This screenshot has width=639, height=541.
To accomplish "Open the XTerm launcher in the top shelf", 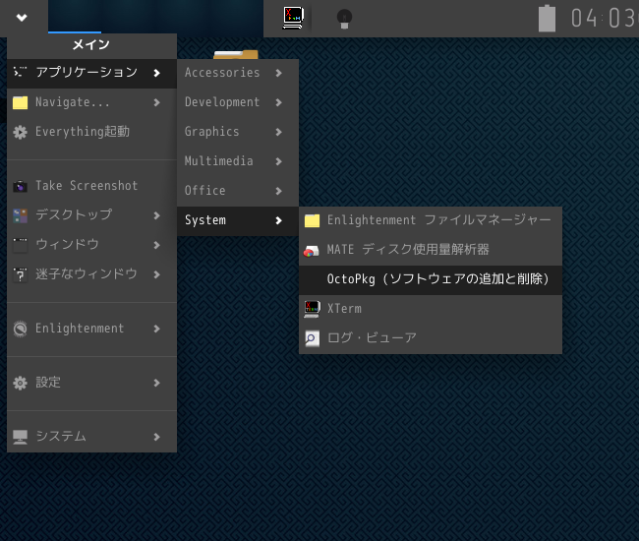I will point(293,18).
